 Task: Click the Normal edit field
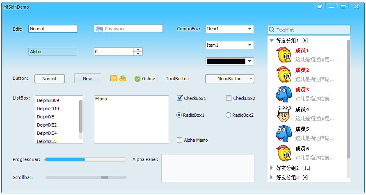pos(53,29)
